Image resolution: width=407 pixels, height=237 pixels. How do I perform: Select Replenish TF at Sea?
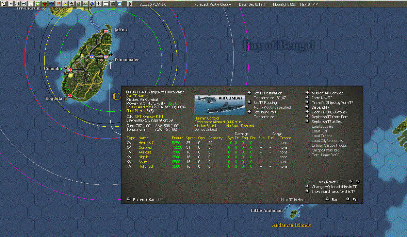point(327,122)
